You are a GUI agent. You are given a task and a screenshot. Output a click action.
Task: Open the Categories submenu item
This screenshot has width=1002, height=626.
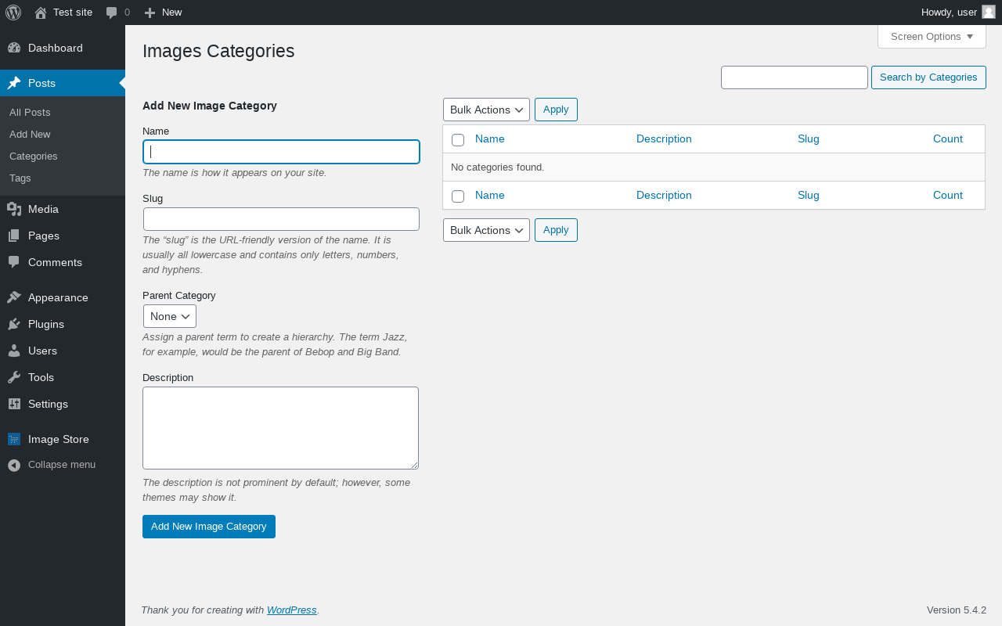point(34,156)
